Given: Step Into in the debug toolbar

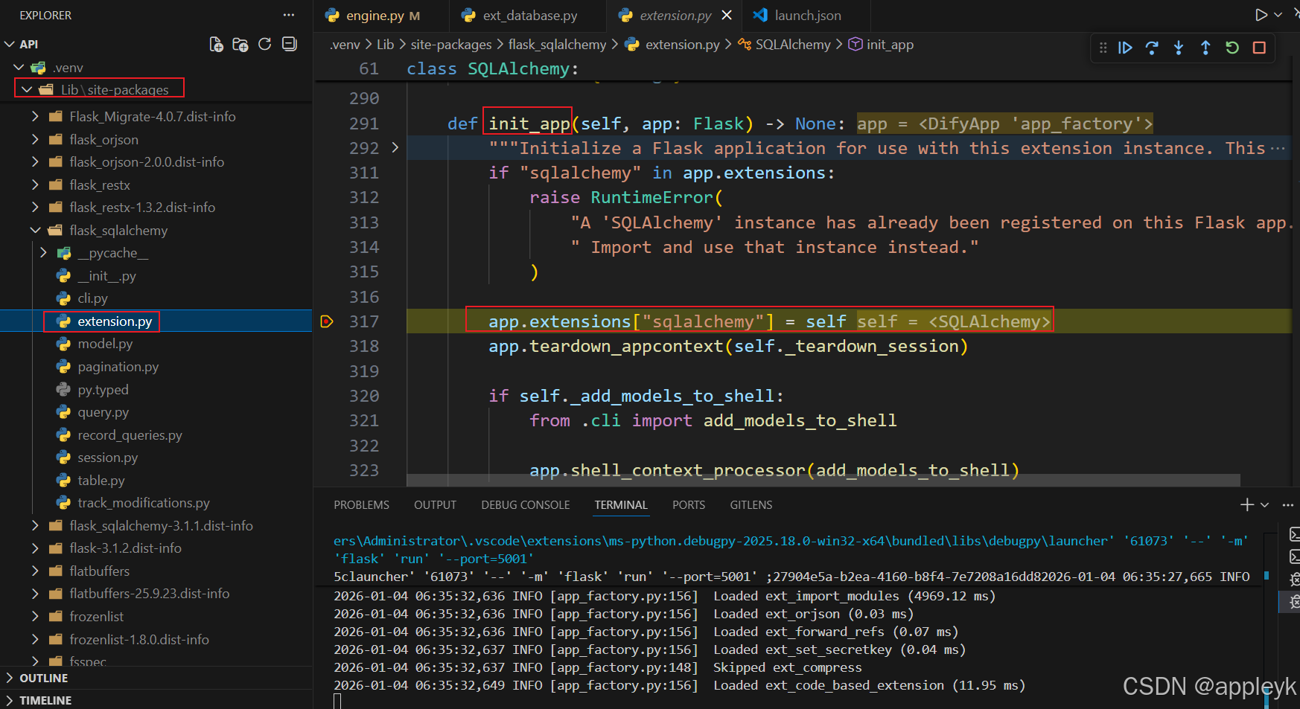Looking at the screenshot, I should pyautogui.click(x=1179, y=48).
